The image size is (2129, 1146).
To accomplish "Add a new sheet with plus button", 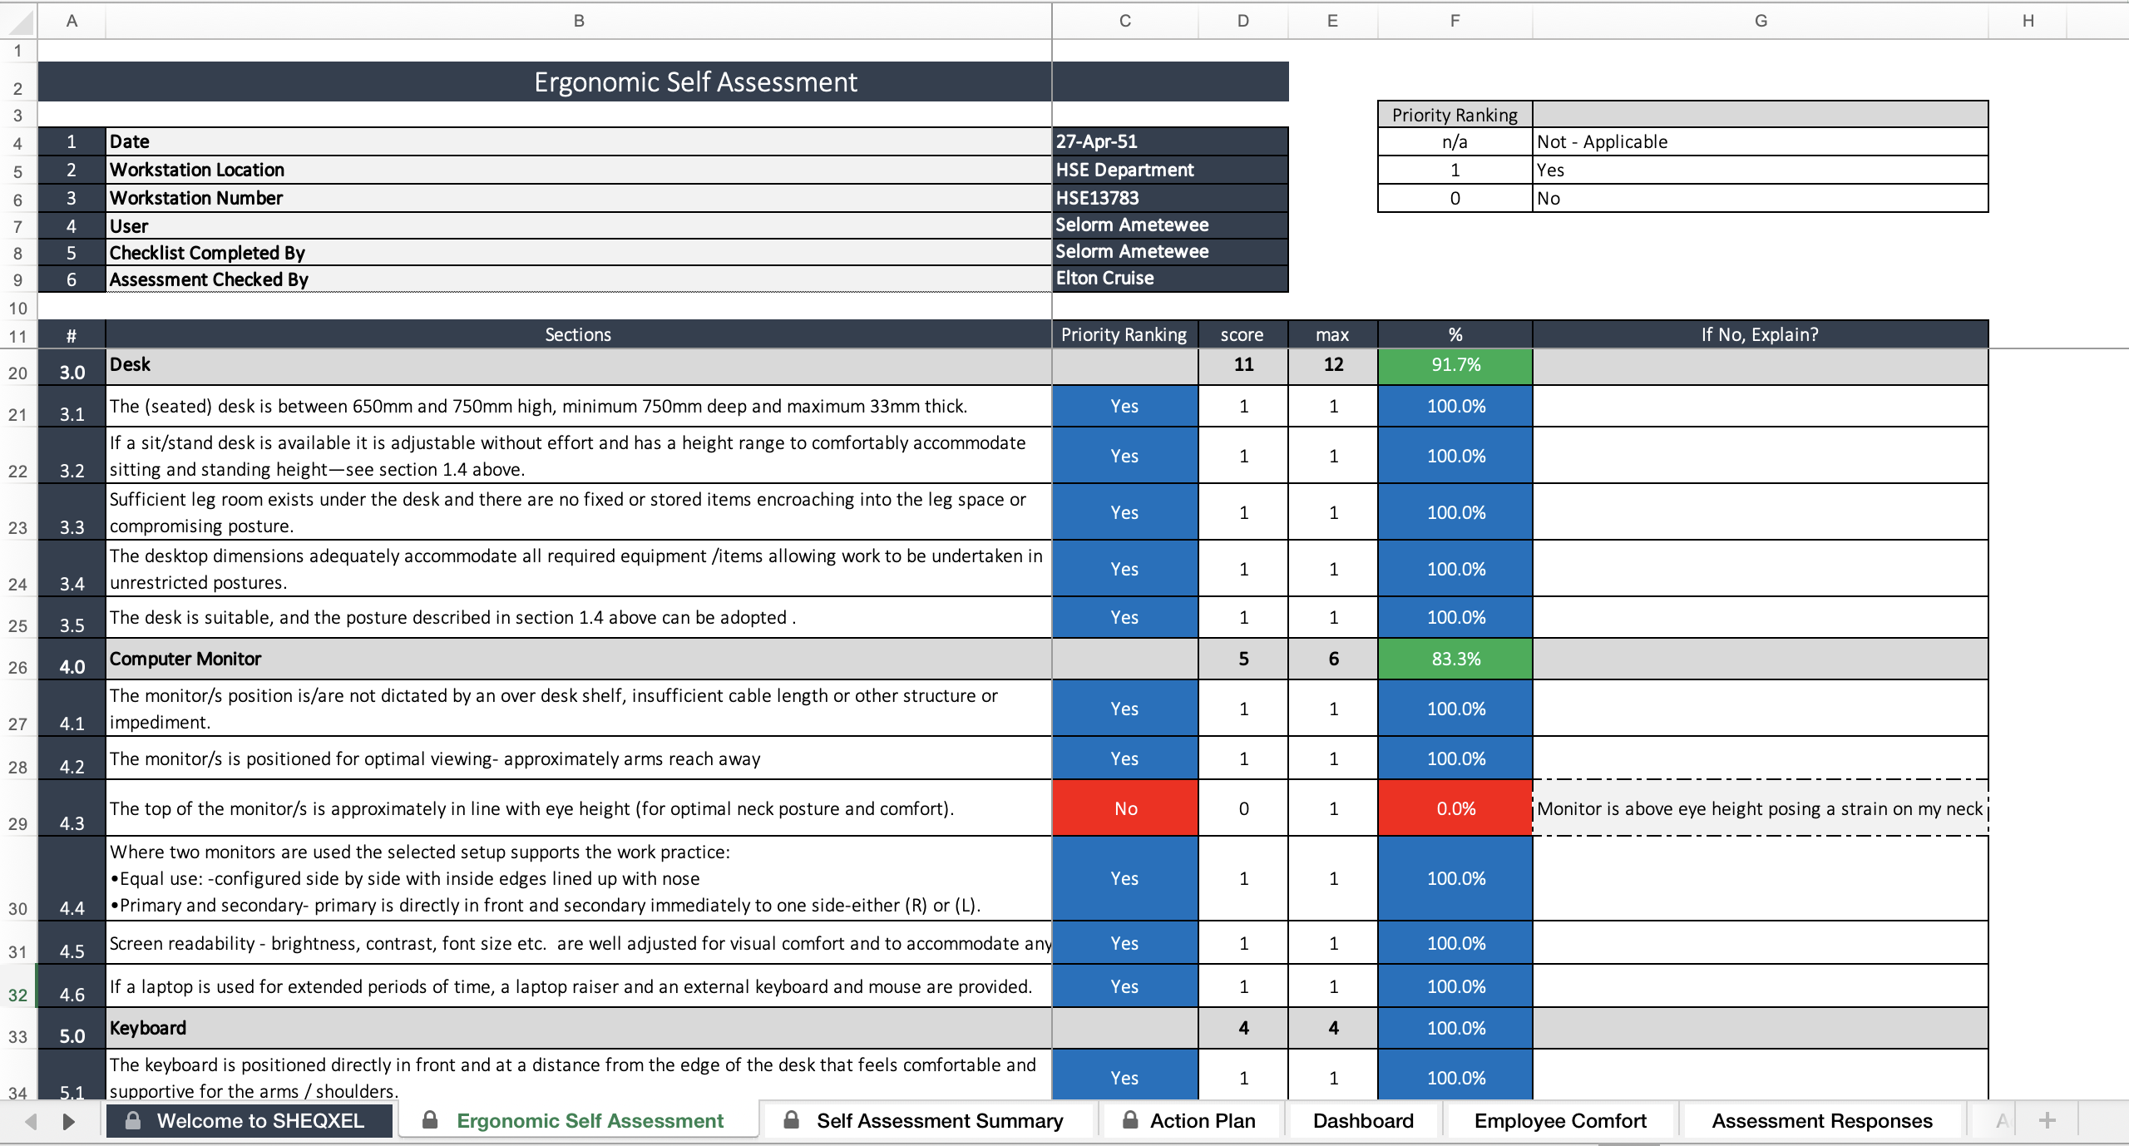I will (2047, 1120).
